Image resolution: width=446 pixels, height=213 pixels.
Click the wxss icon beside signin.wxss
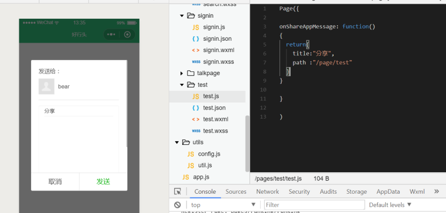pyautogui.click(x=196, y=62)
